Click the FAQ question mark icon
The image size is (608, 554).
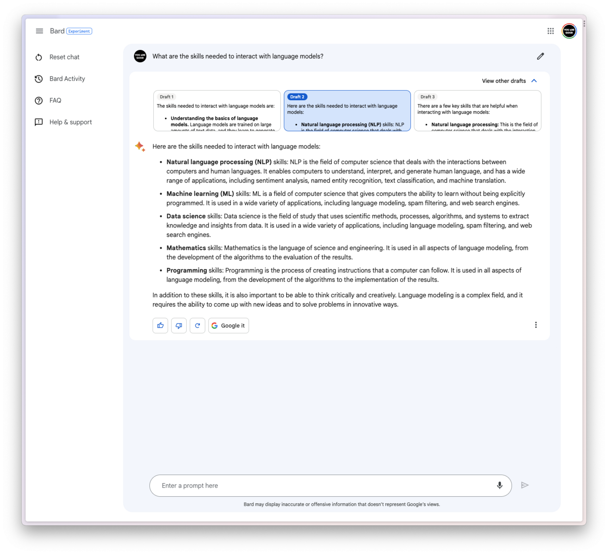39,101
